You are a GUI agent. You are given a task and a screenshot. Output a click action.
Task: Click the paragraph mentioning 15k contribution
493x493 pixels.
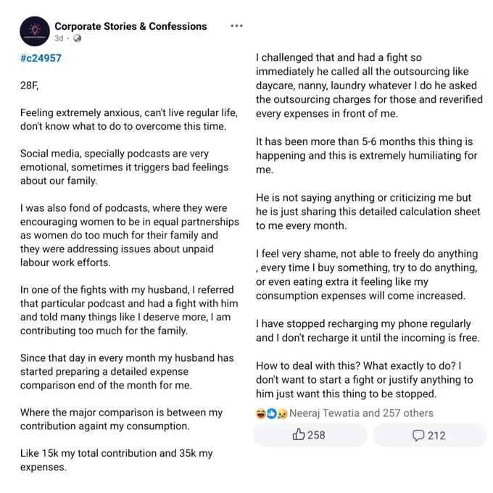[x=117, y=460]
